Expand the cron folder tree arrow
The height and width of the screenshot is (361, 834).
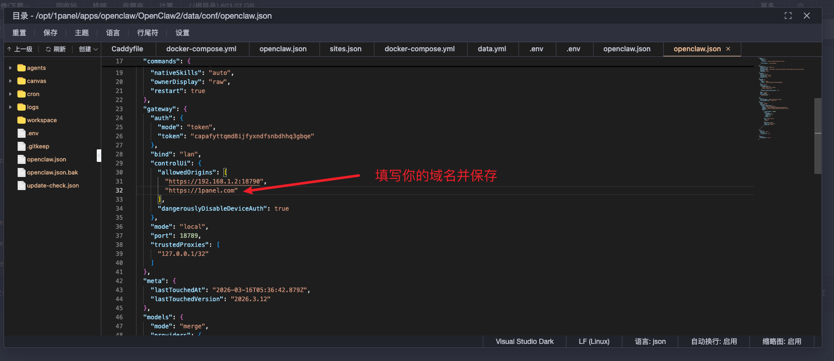click(10, 94)
